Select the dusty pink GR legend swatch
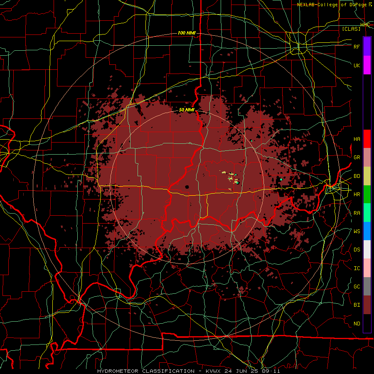The image size is (374, 374). point(367,157)
